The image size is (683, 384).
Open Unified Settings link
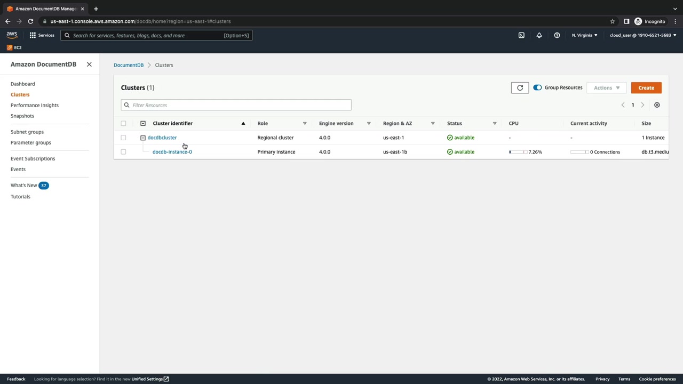150,379
